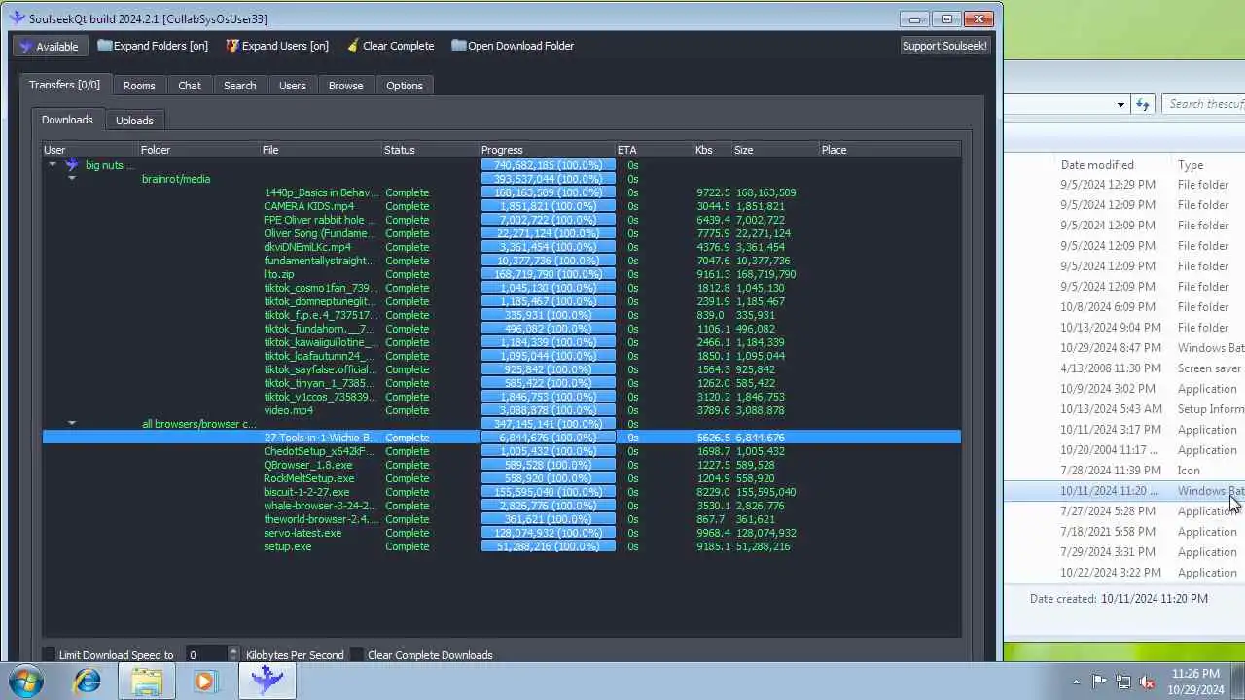This screenshot has height=700, width=1245.
Task: Click the big nuts total progress bar
Action: pyautogui.click(x=549, y=165)
